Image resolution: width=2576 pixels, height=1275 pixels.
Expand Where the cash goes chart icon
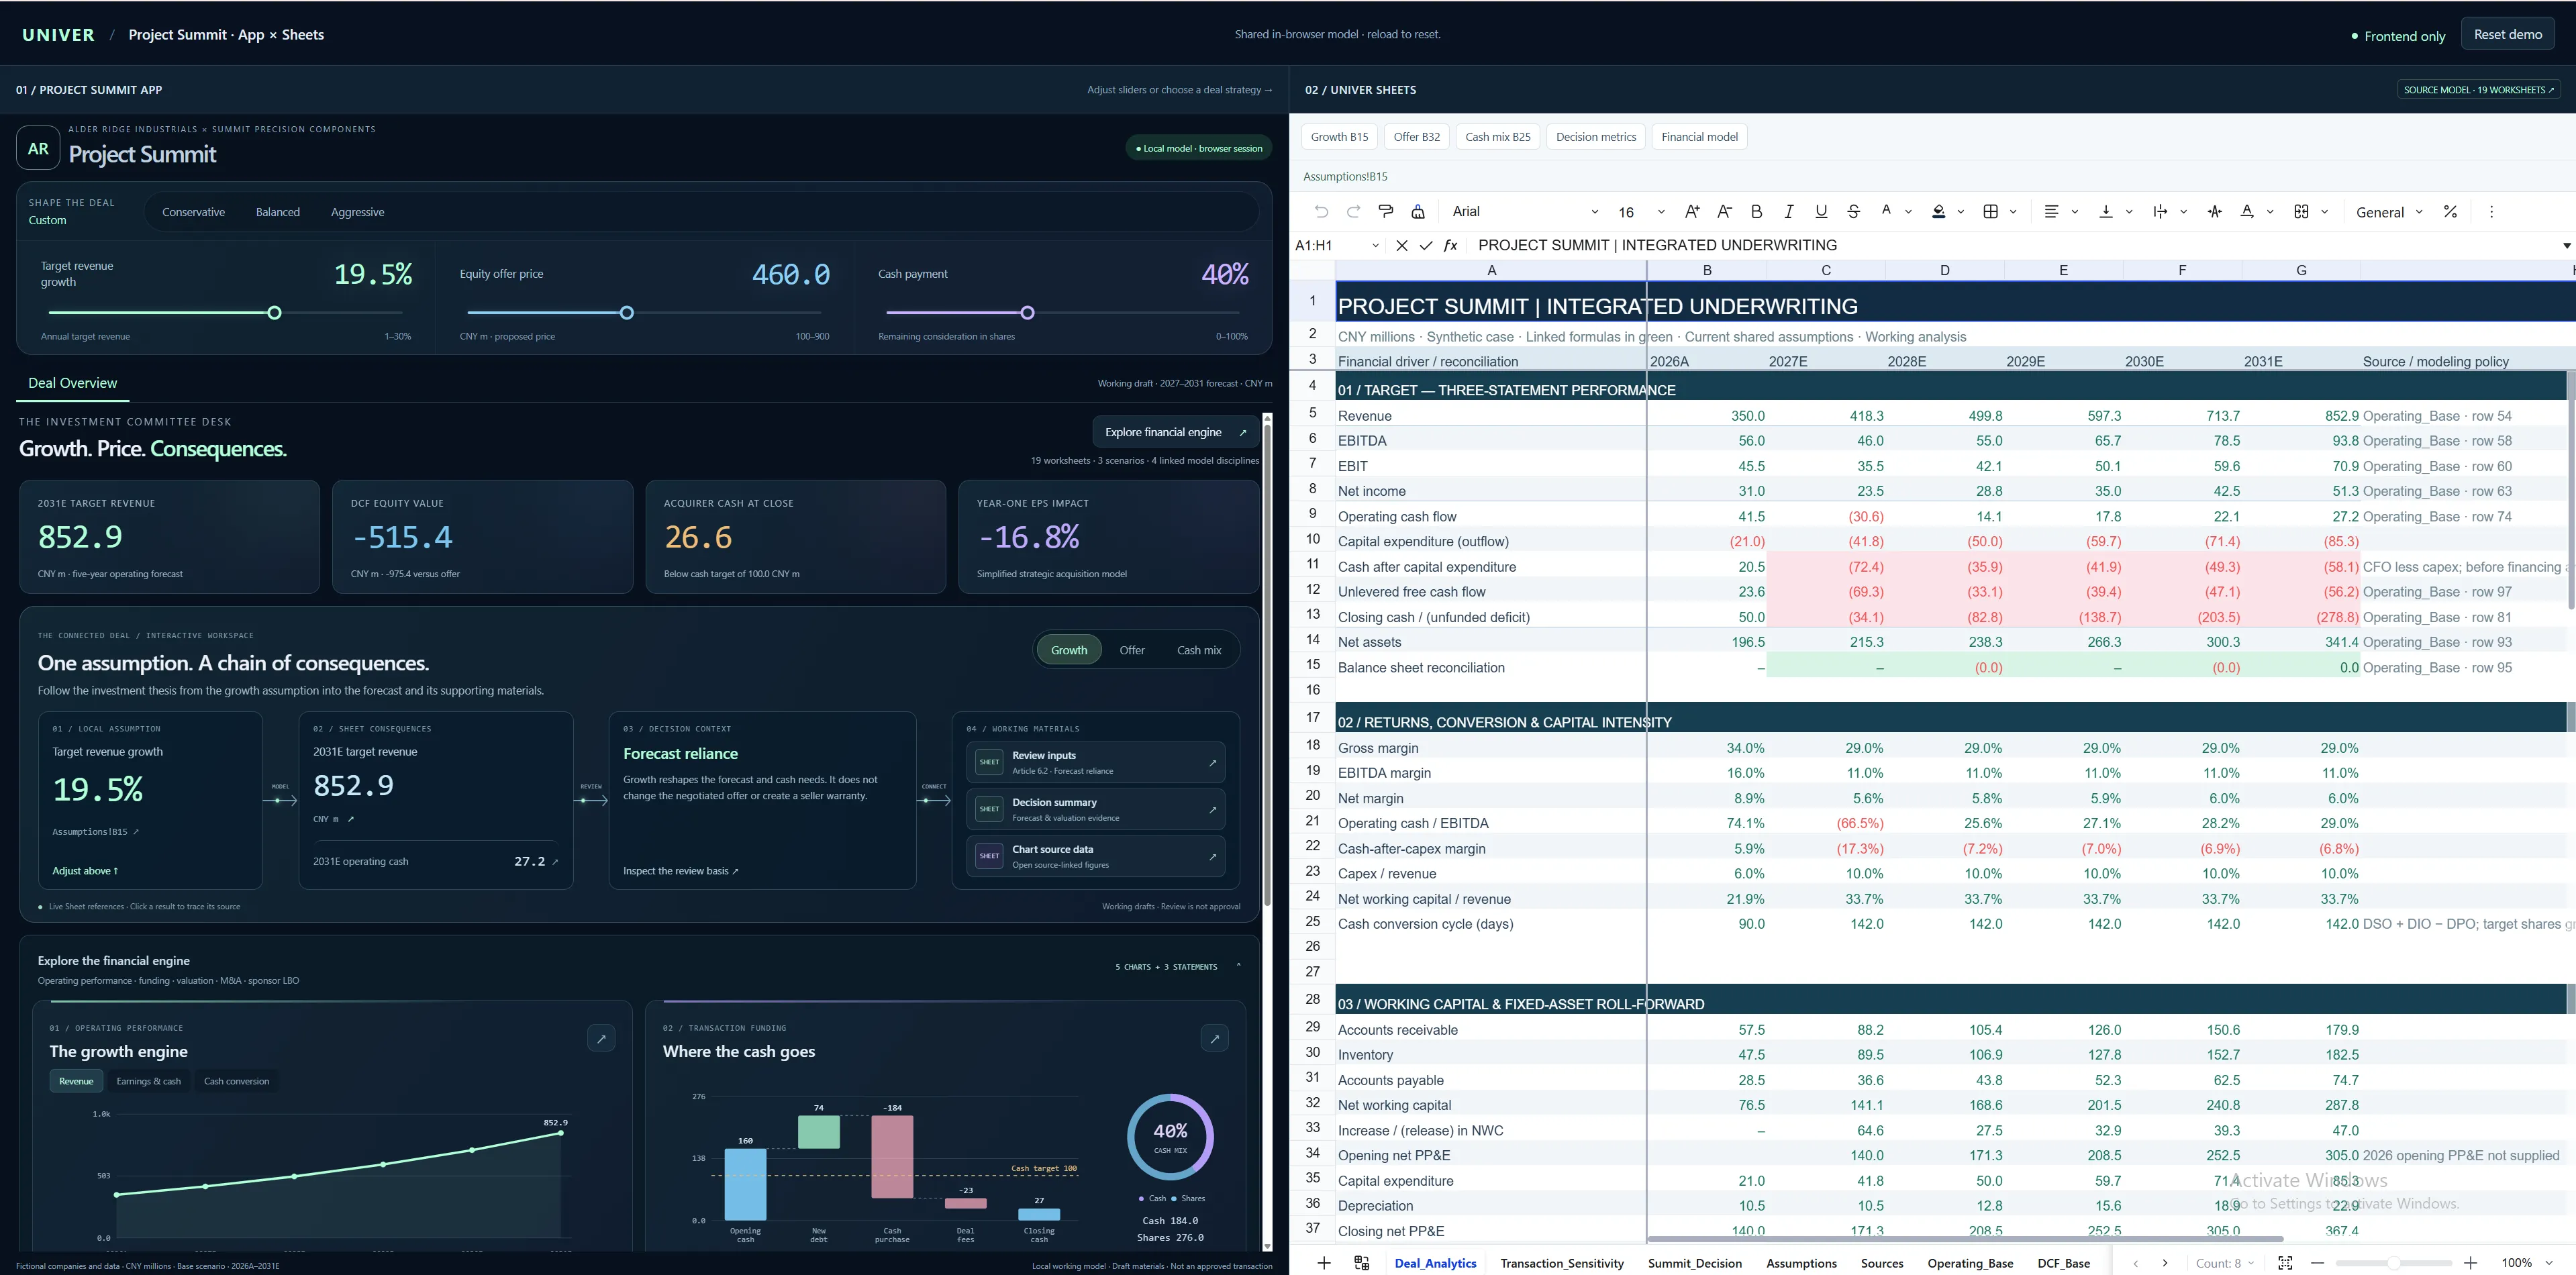(x=1214, y=1038)
